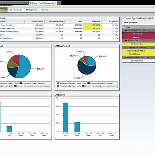Viewport: 155px width, 155px height.
Task: Click the Northwest Burnside Lofts swatch in AR by Project legend
Action: tap(58, 86)
